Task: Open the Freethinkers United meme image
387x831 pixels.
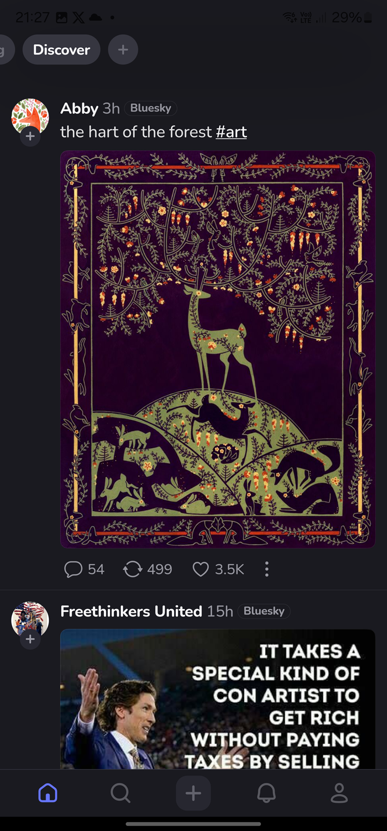Action: [x=218, y=699]
